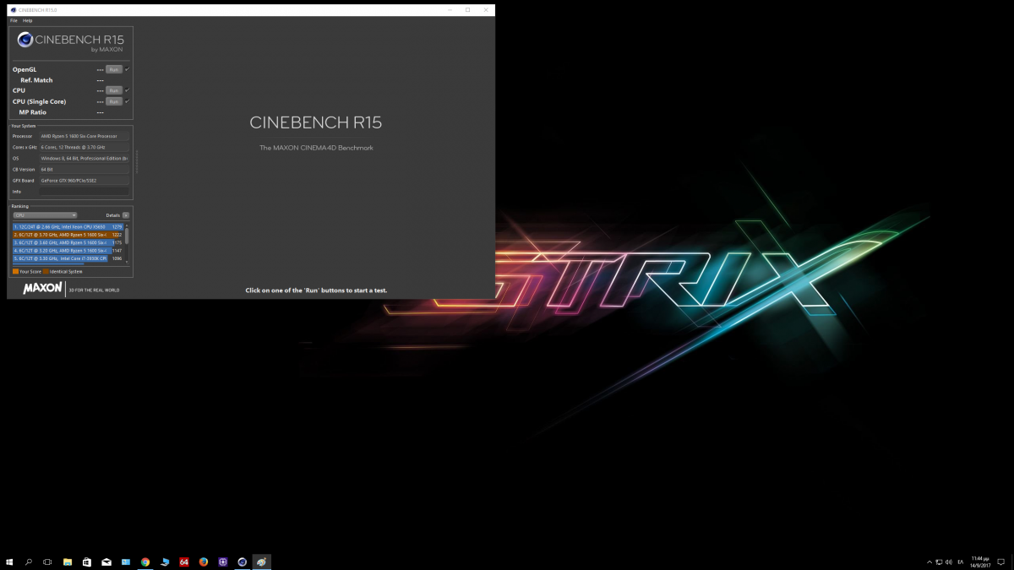1014x570 pixels.
Task: Switch to the Cinebench taskbar icon
Action: [x=243, y=562]
